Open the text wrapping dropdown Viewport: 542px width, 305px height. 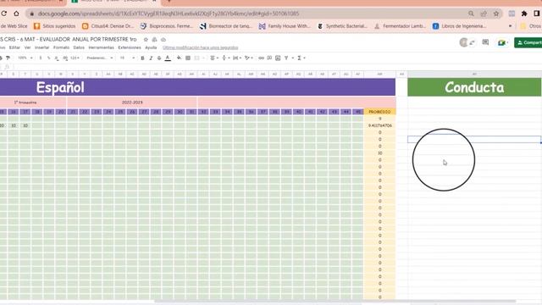[x=237, y=58]
